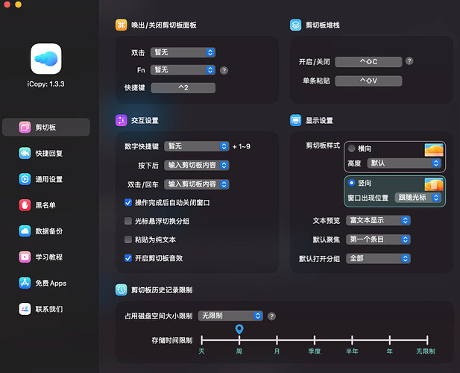Open the 剪切板 settings section

tap(46, 127)
